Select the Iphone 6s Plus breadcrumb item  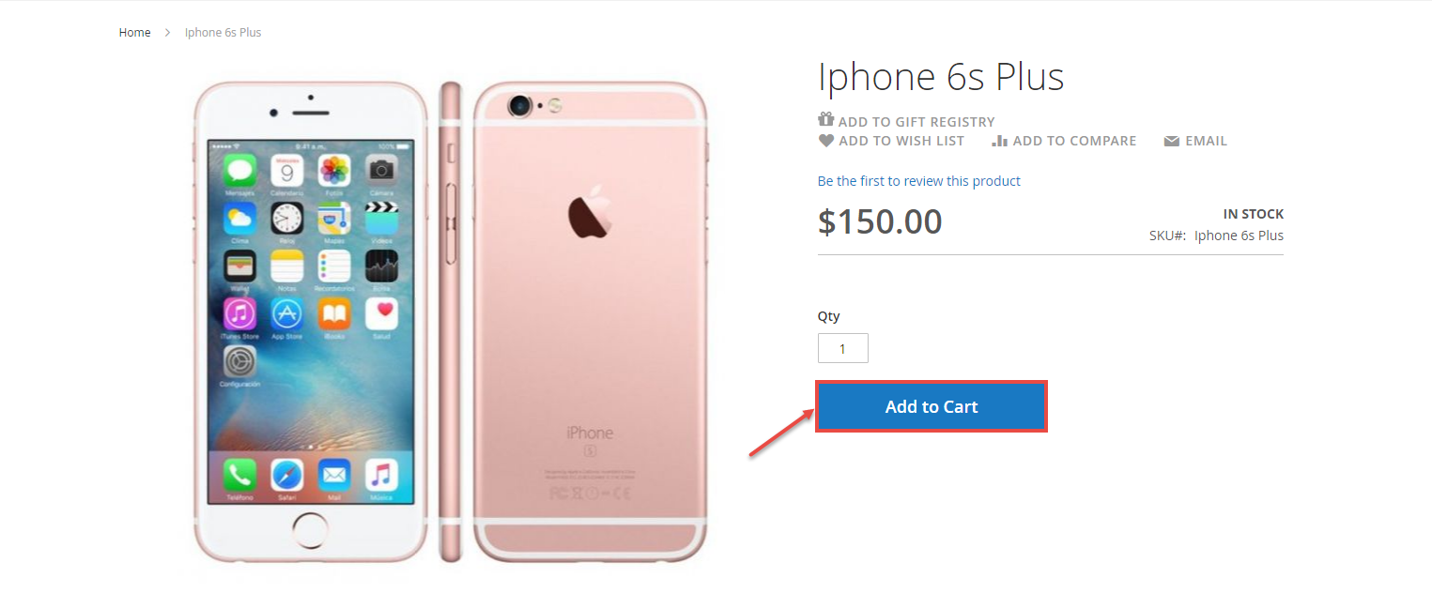(223, 33)
